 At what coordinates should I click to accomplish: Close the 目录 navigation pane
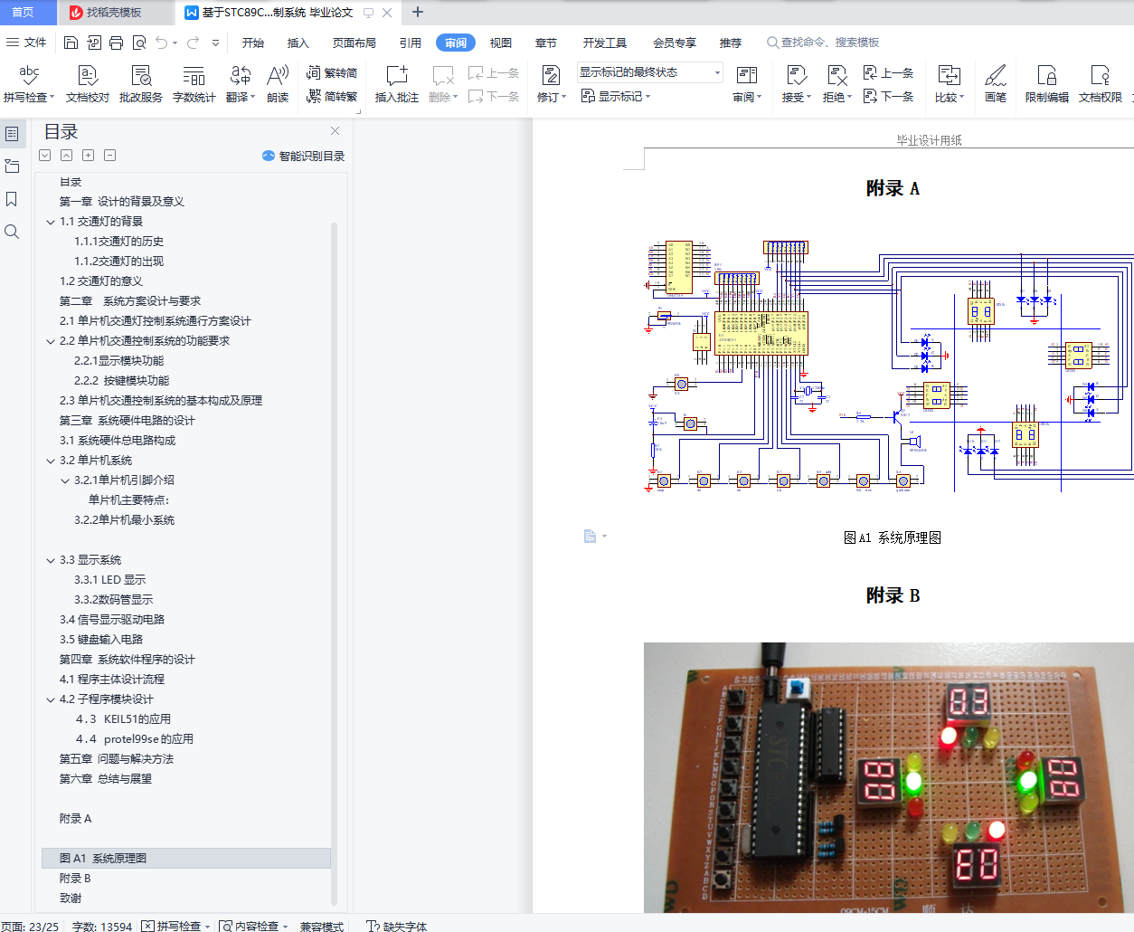tap(335, 131)
